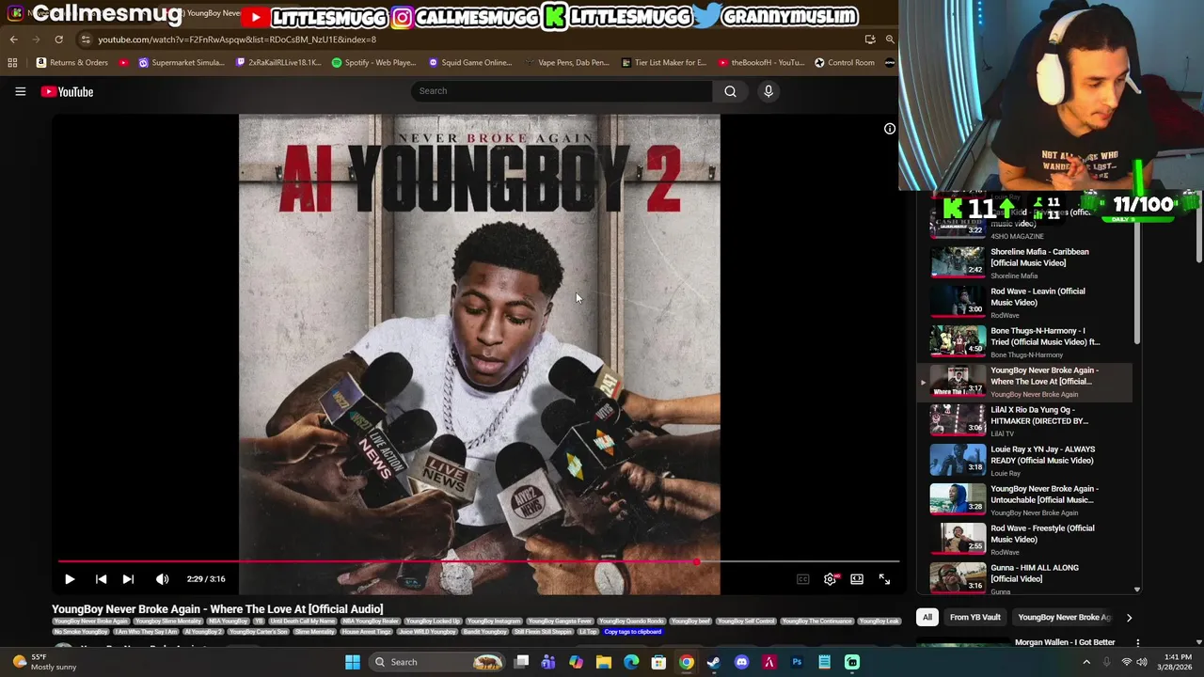
Task: Reload the page in Chrome
Action: [x=58, y=39]
